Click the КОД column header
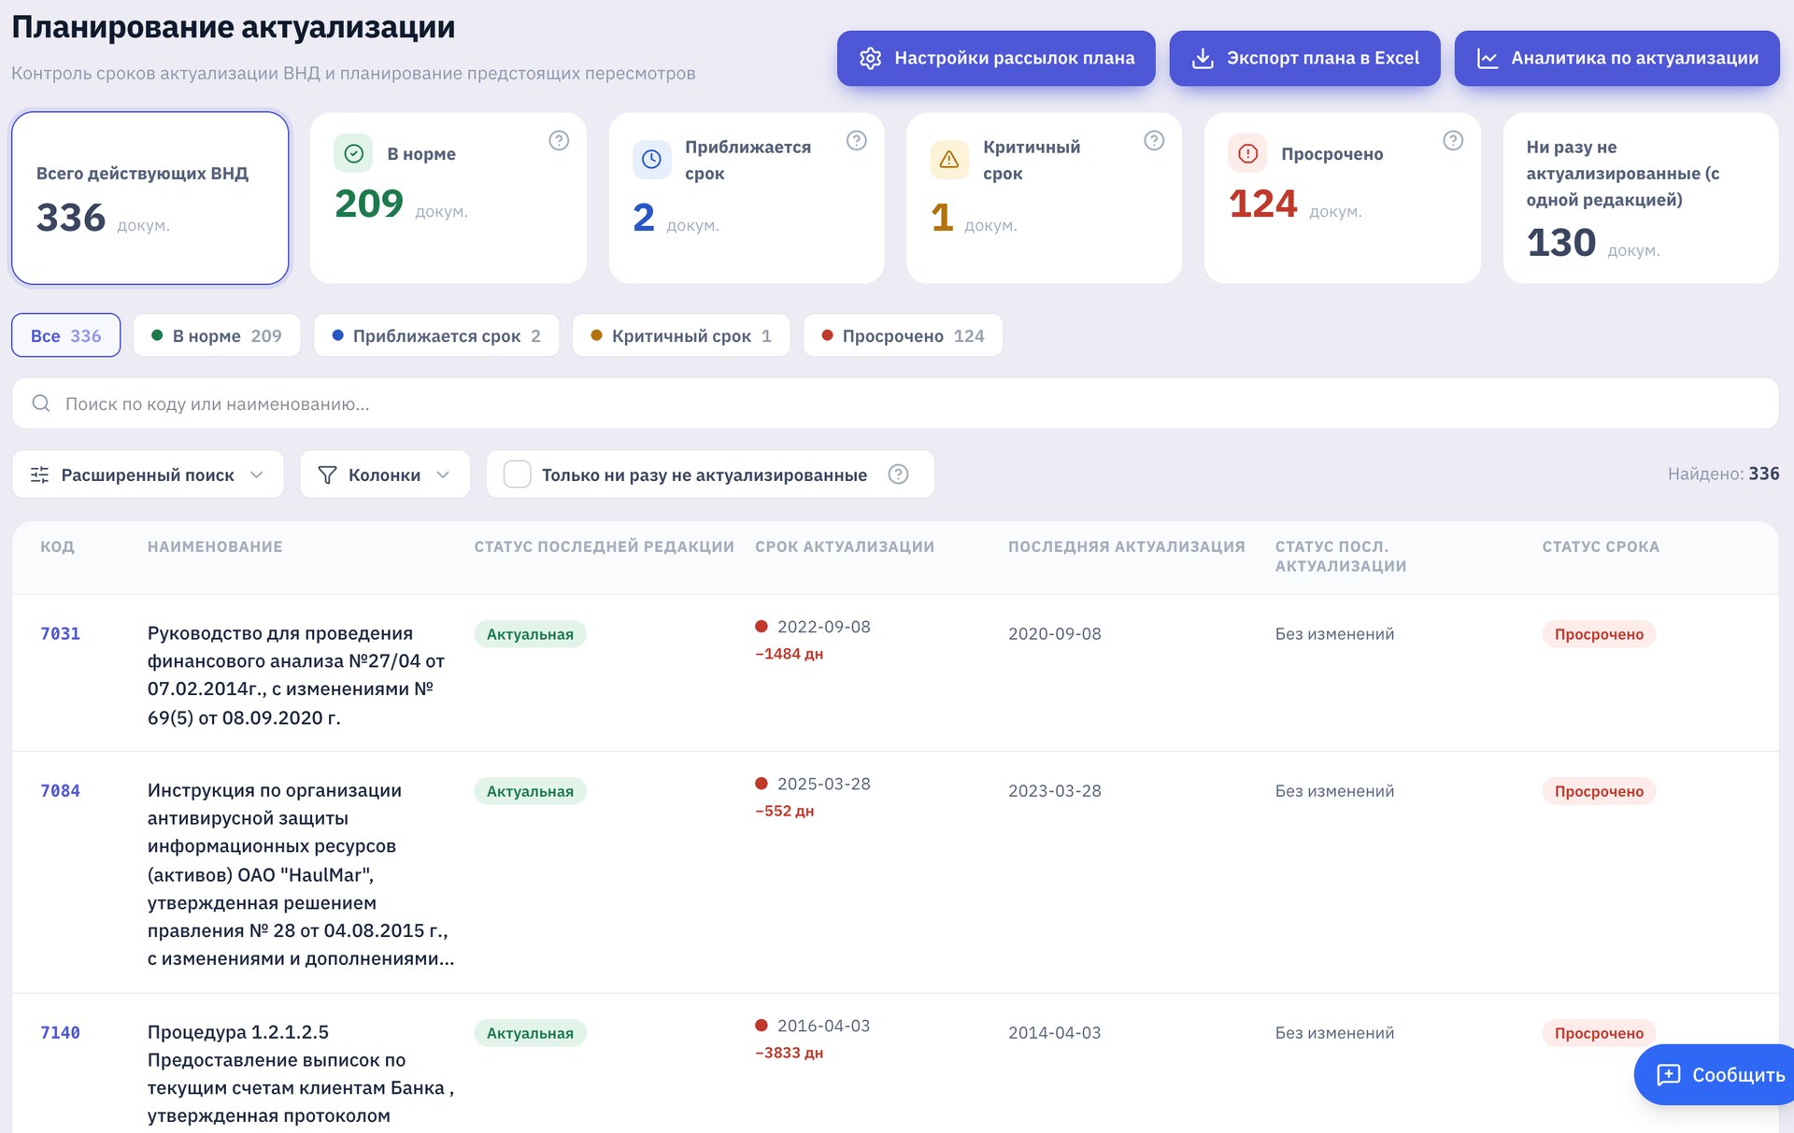Viewport: 1794px width, 1133px height. 57,546
